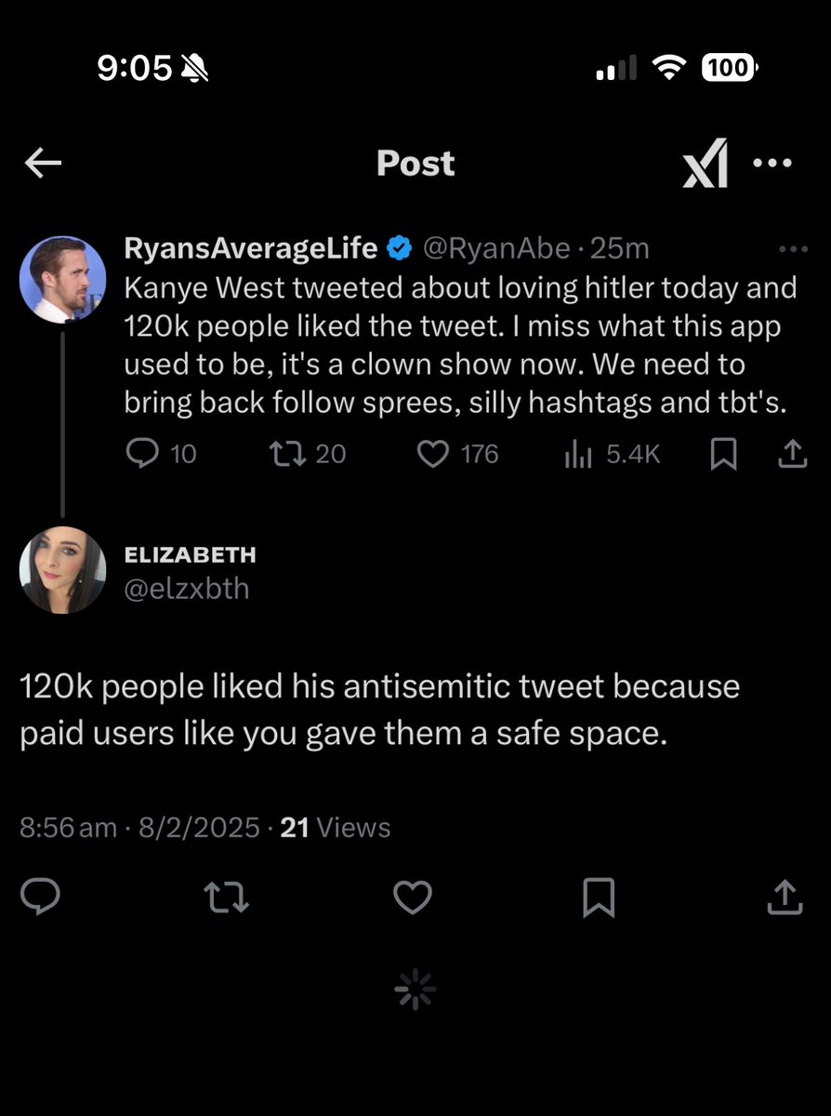The image size is (831, 1116).
Task: Repost ELIZABETH's reply
Action: tap(227, 897)
